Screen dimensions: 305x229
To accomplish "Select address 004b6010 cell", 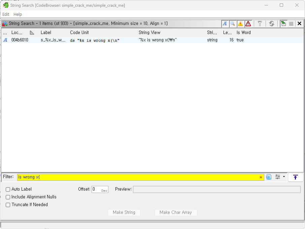I will [x=20, y=40].
